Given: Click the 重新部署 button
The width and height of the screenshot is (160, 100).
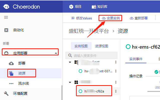Looking at the screenshot, I should point(139,18).
